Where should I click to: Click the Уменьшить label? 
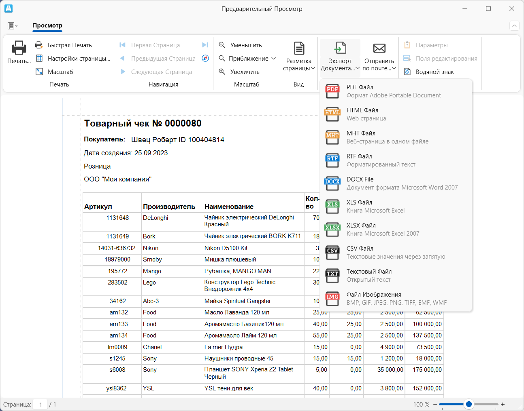point(246,45)
